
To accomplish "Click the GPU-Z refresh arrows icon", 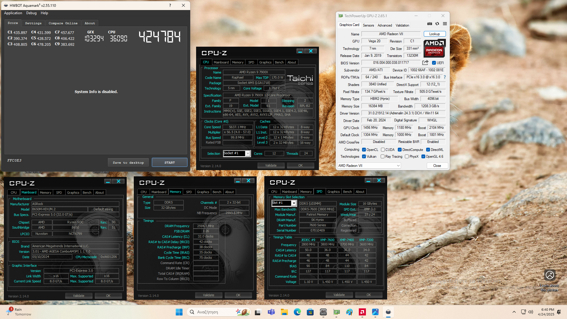I will click(437, 24).
